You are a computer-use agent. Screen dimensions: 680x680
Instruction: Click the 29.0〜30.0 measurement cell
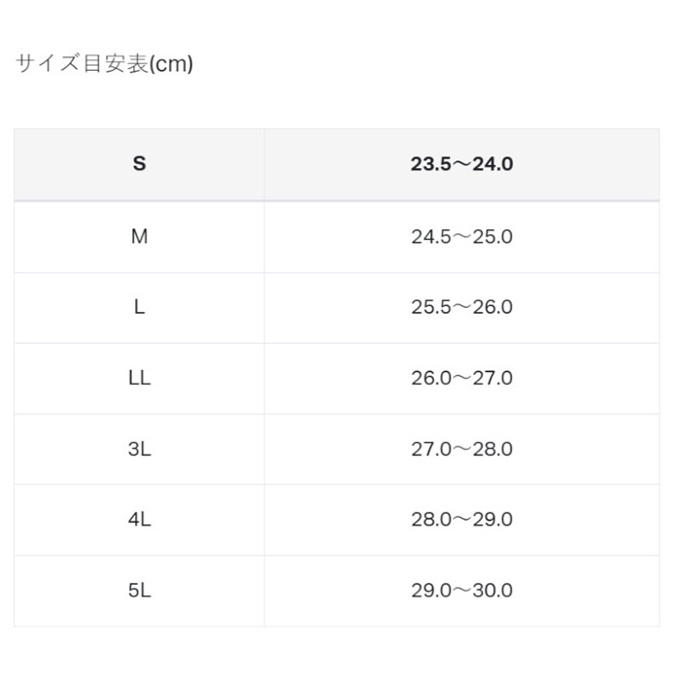(x=461, y=591)
